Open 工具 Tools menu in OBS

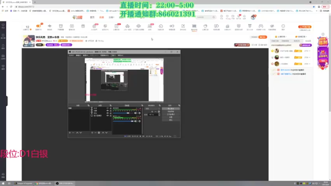tap(113, 55)
